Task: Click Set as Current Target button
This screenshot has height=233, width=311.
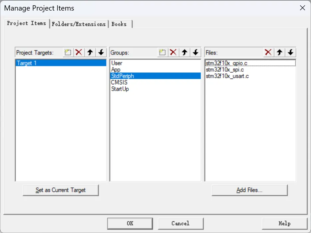Action: point(61,190)
